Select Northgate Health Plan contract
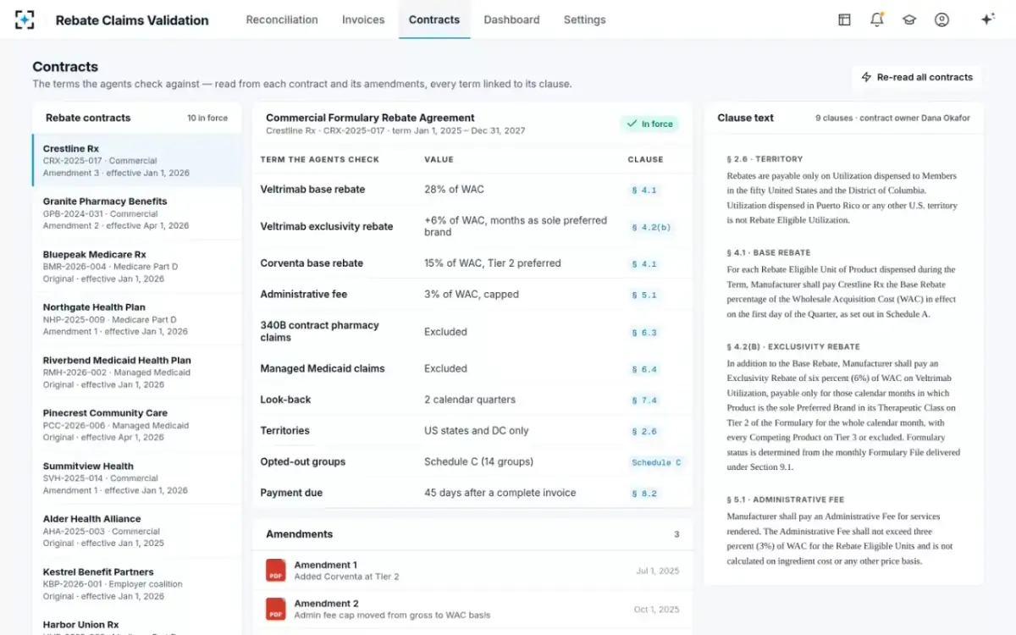Viewport: 1016px width, 635px height. click(137, 319)
